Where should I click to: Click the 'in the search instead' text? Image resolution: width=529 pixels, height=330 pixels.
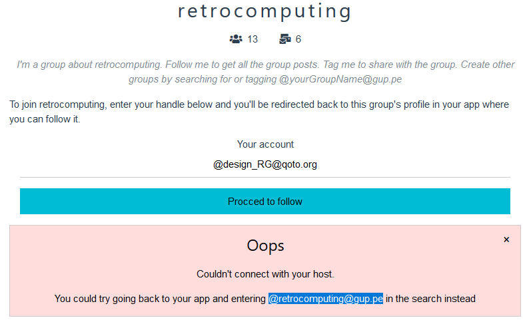pos(430,299)
